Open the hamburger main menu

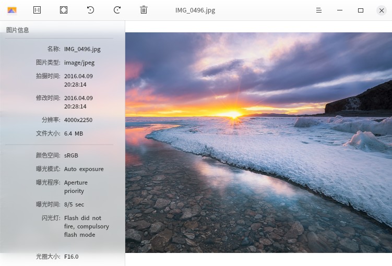coord(319,10)
